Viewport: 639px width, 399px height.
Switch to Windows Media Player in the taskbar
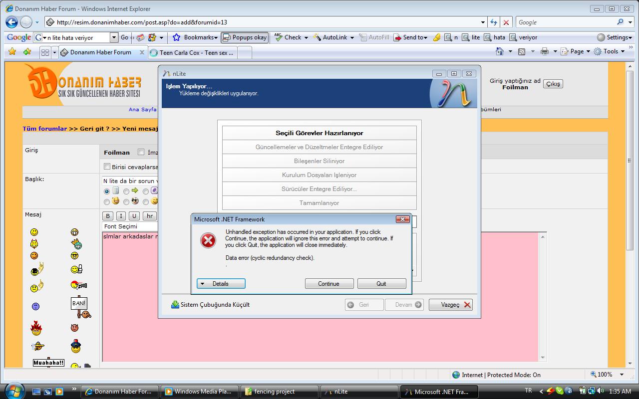coord(201,392)
